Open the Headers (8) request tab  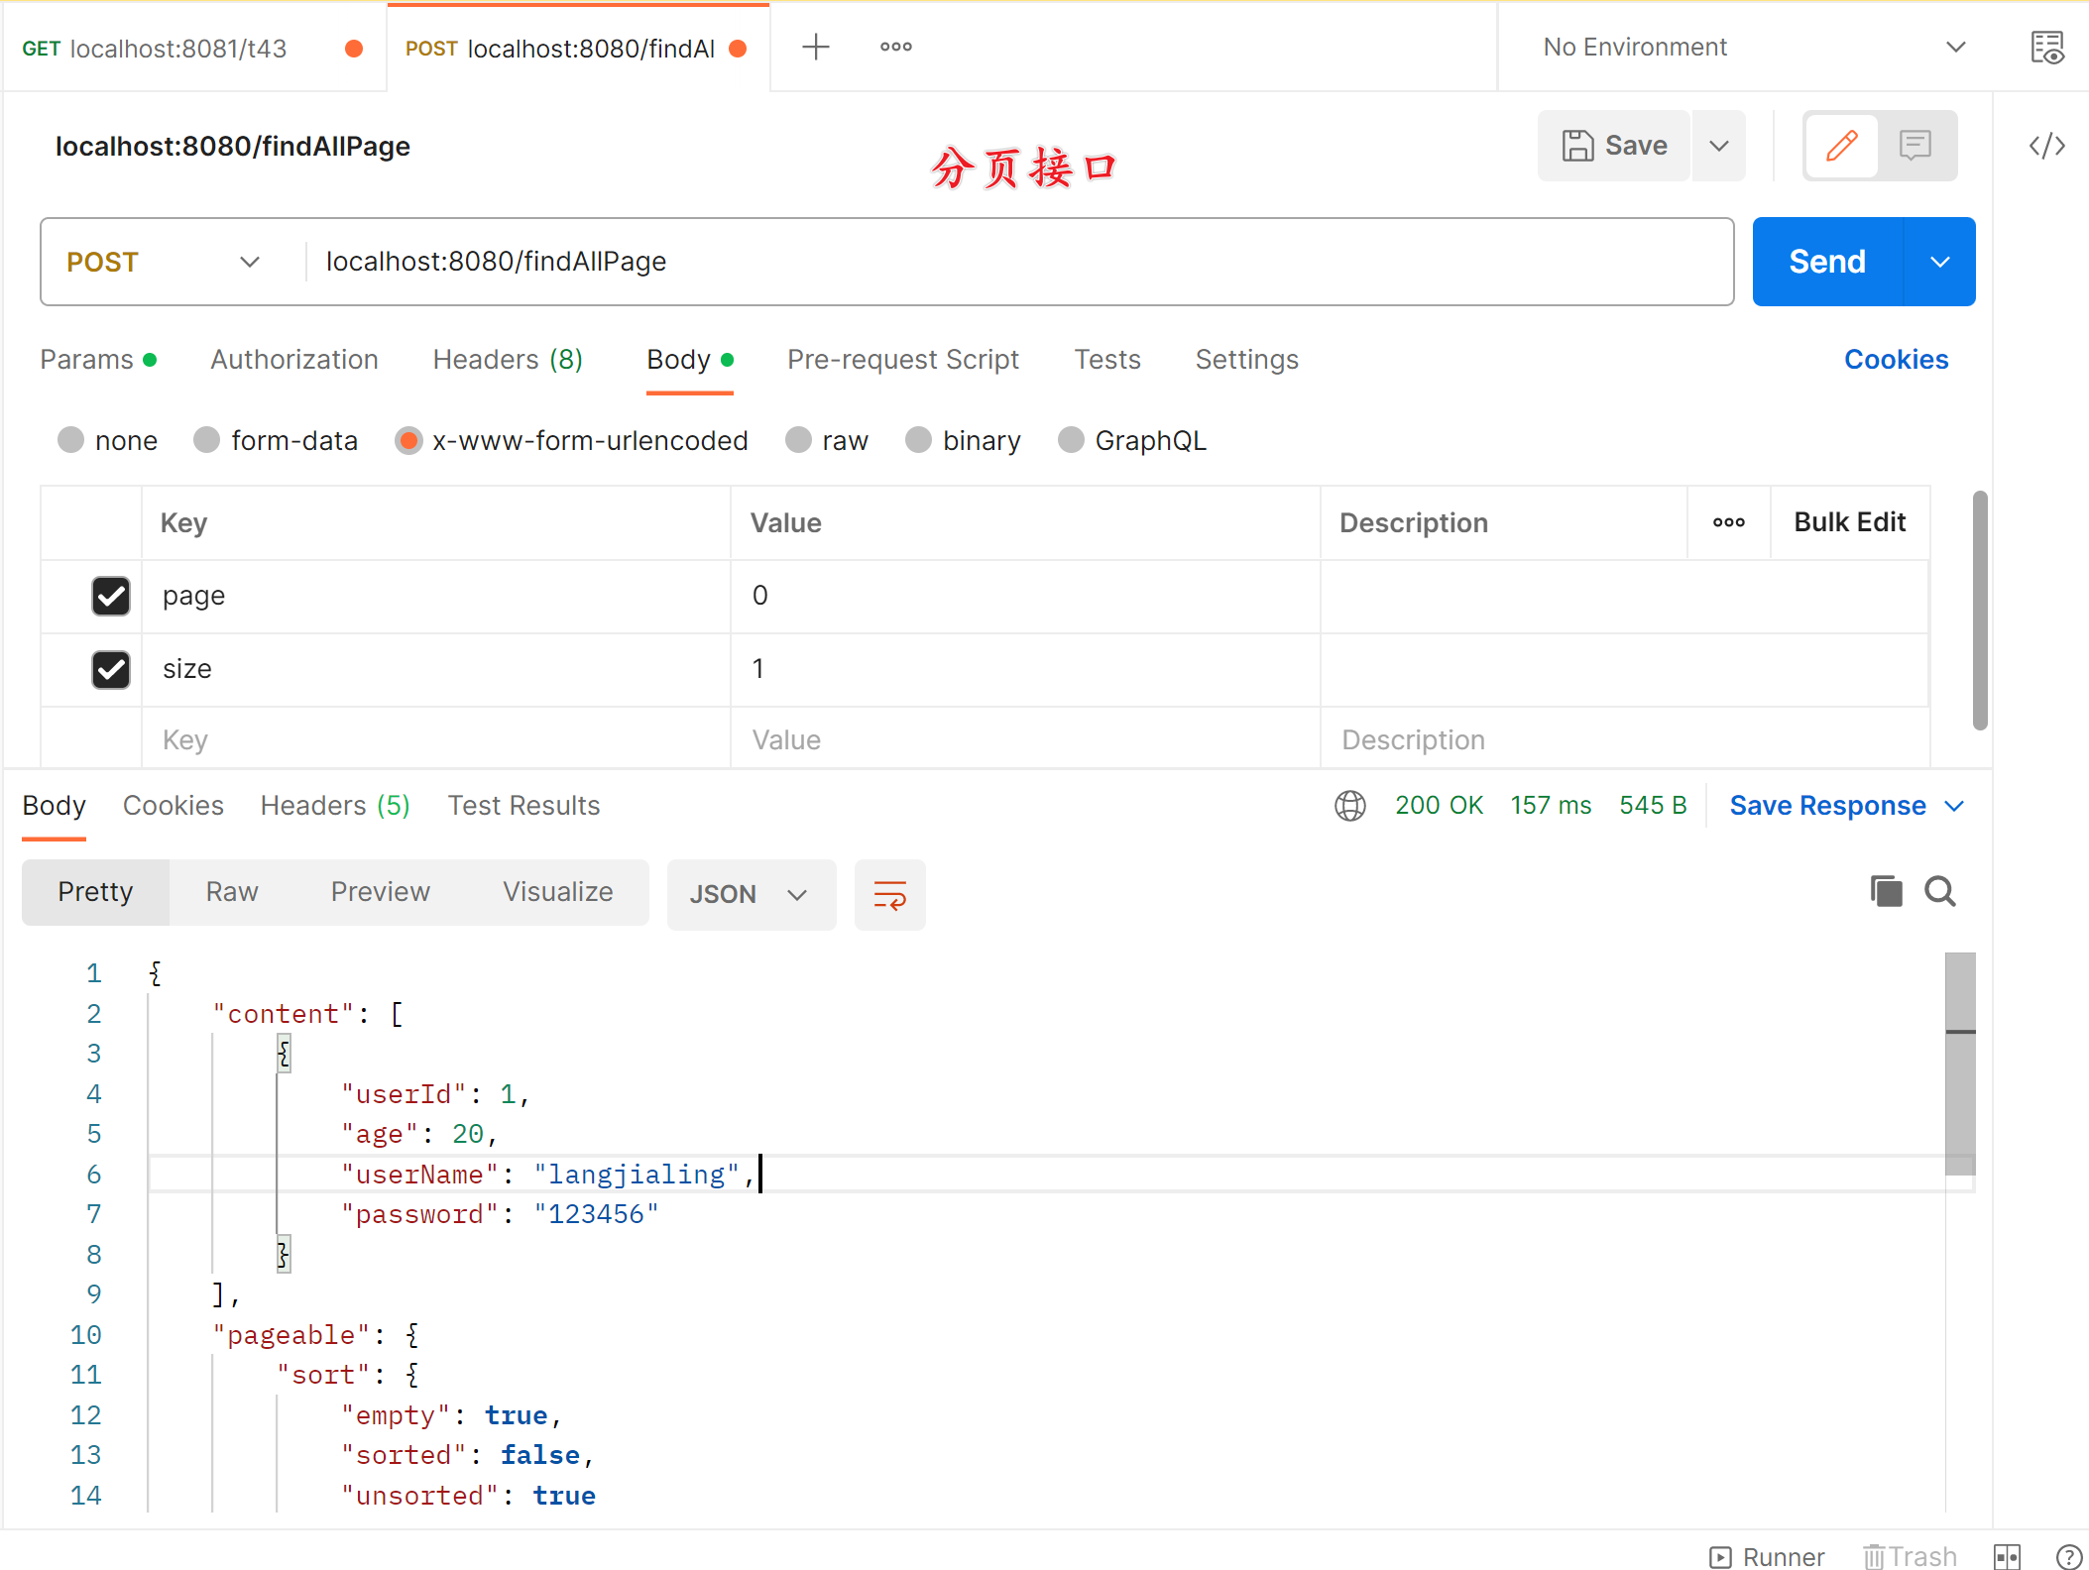point(508,360)
